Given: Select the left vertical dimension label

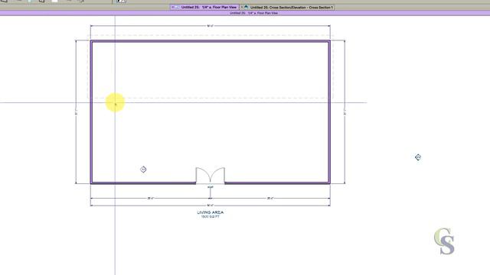Looking at the screenshot, I should [x=76, y=112].
